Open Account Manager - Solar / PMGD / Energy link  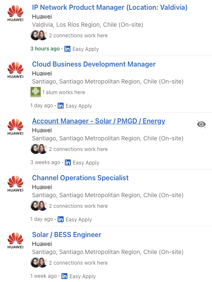coord(98,121)
